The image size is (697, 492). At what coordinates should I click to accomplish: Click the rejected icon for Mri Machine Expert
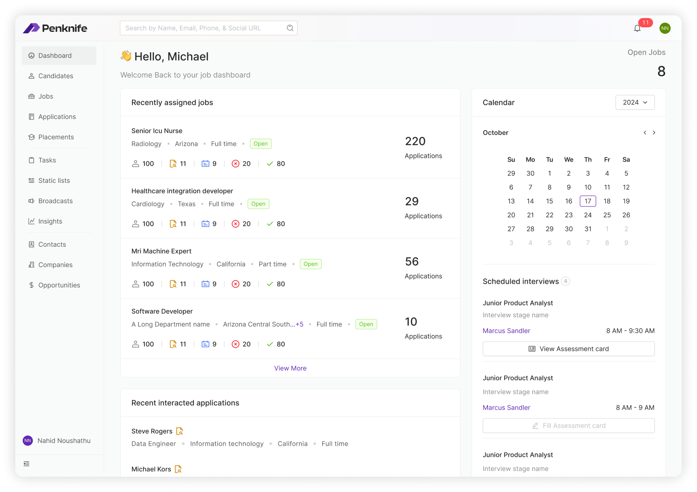pyautogui.click(x=236, y=284)
